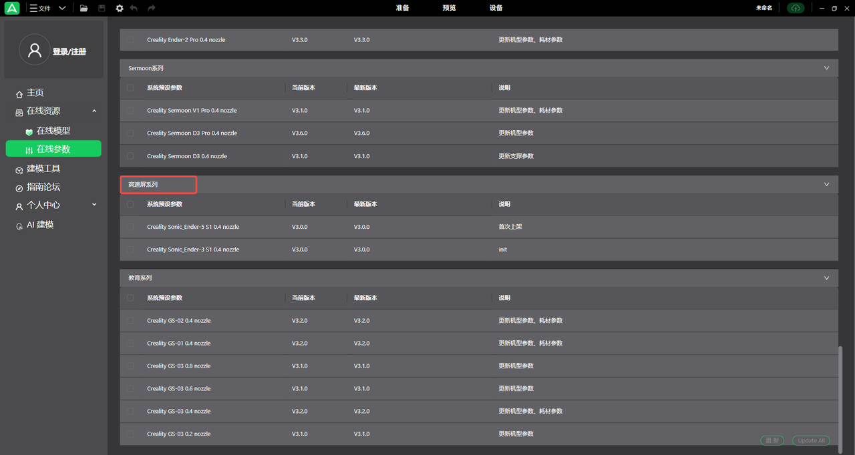
Task: Switch to the 设备 tab
Action: [496, 8]
